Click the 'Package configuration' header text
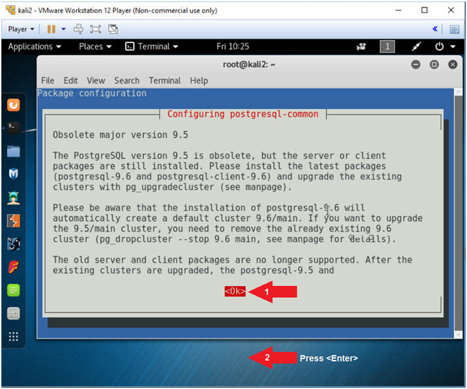Image resolution: width=467 pixels, height=389 pixels. coord(92,93)
